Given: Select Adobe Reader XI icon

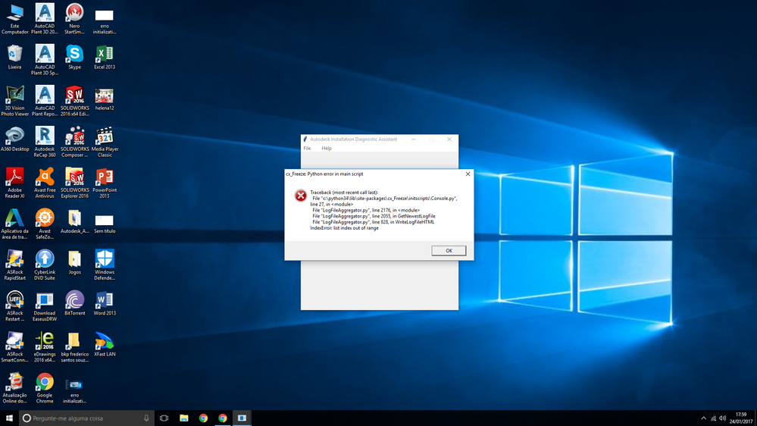Looking at the screenshot, I should click(15, 183).
